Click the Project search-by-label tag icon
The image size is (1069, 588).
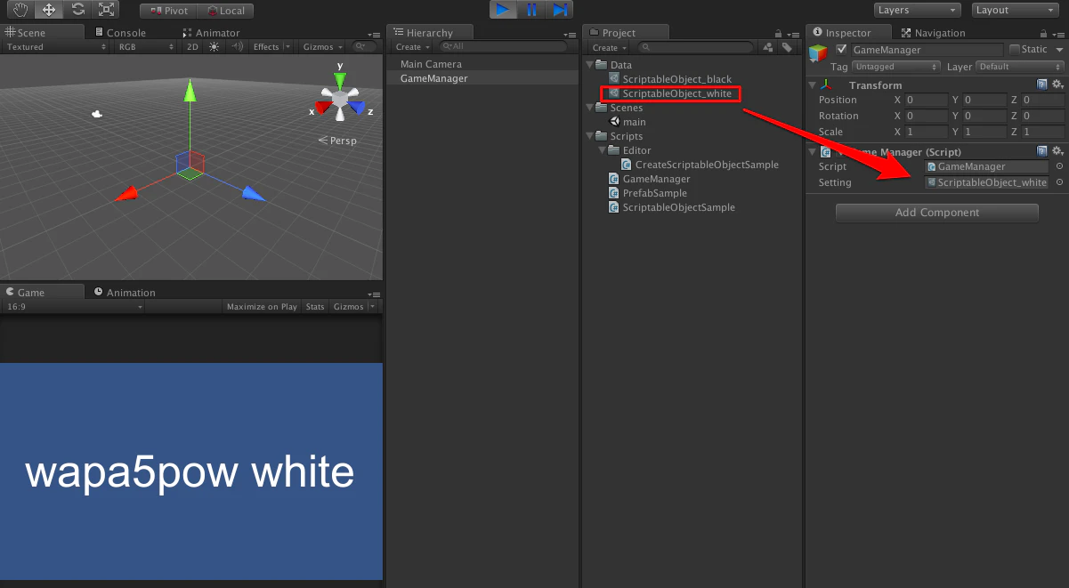(787, 47)
